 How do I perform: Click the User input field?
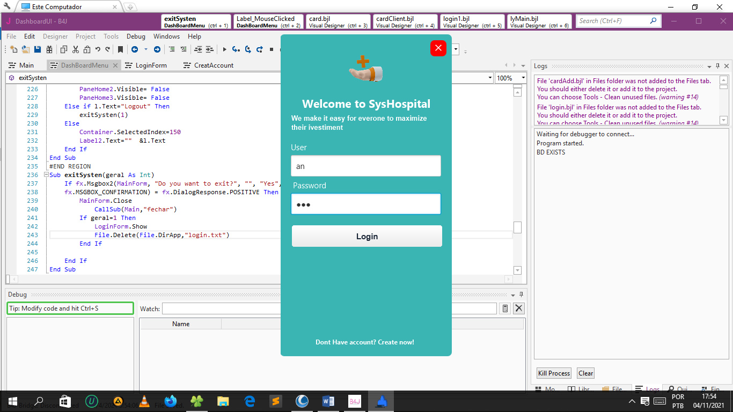pos(366,166)
